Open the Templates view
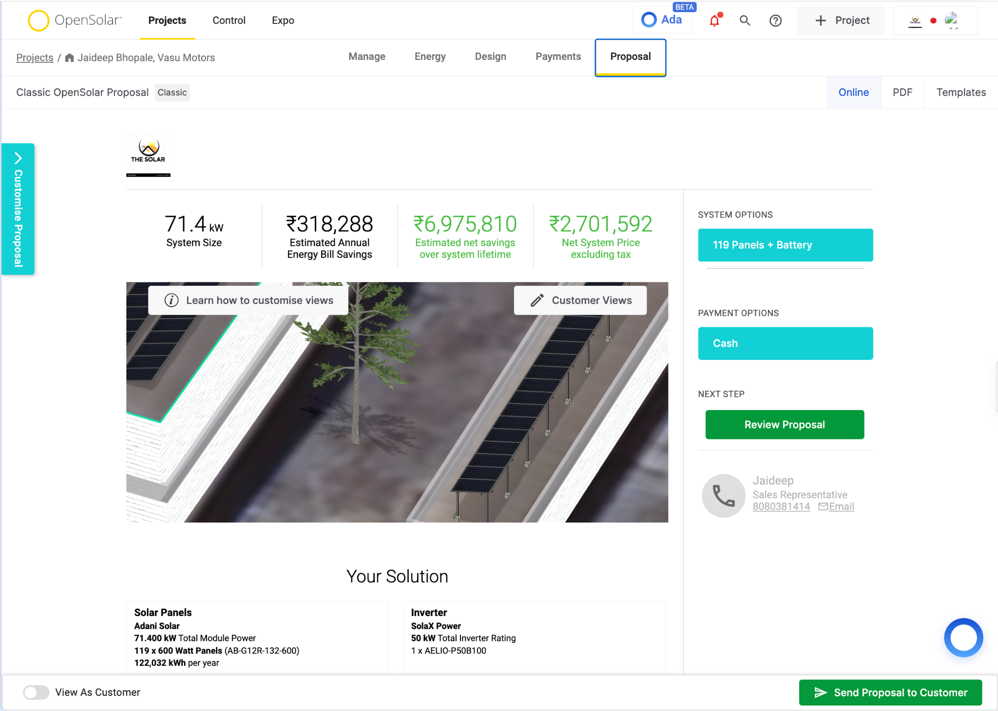Image resolution: width=998 pixels, height=711 pixels. [x=961, y=93]
